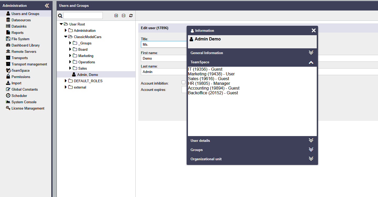This screenshot has height=197, width=378.
Task: Refresh the user tree
Action: [131, 15]
